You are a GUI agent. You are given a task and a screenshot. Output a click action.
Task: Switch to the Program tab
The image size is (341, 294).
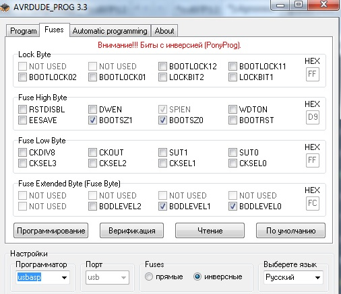pos(24,31)
